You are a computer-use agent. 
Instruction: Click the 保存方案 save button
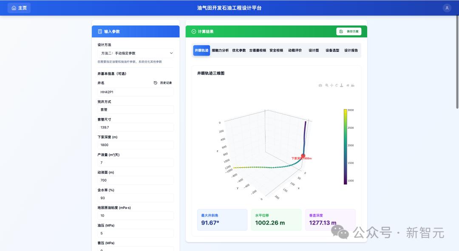(348, 31)
